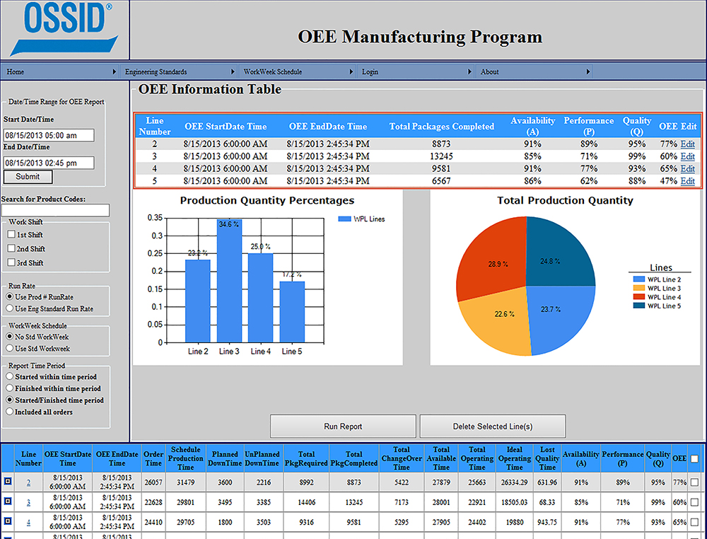The image size is (707, 539).
Task: Select Started/Finished time period
Action: coord(9,400)
